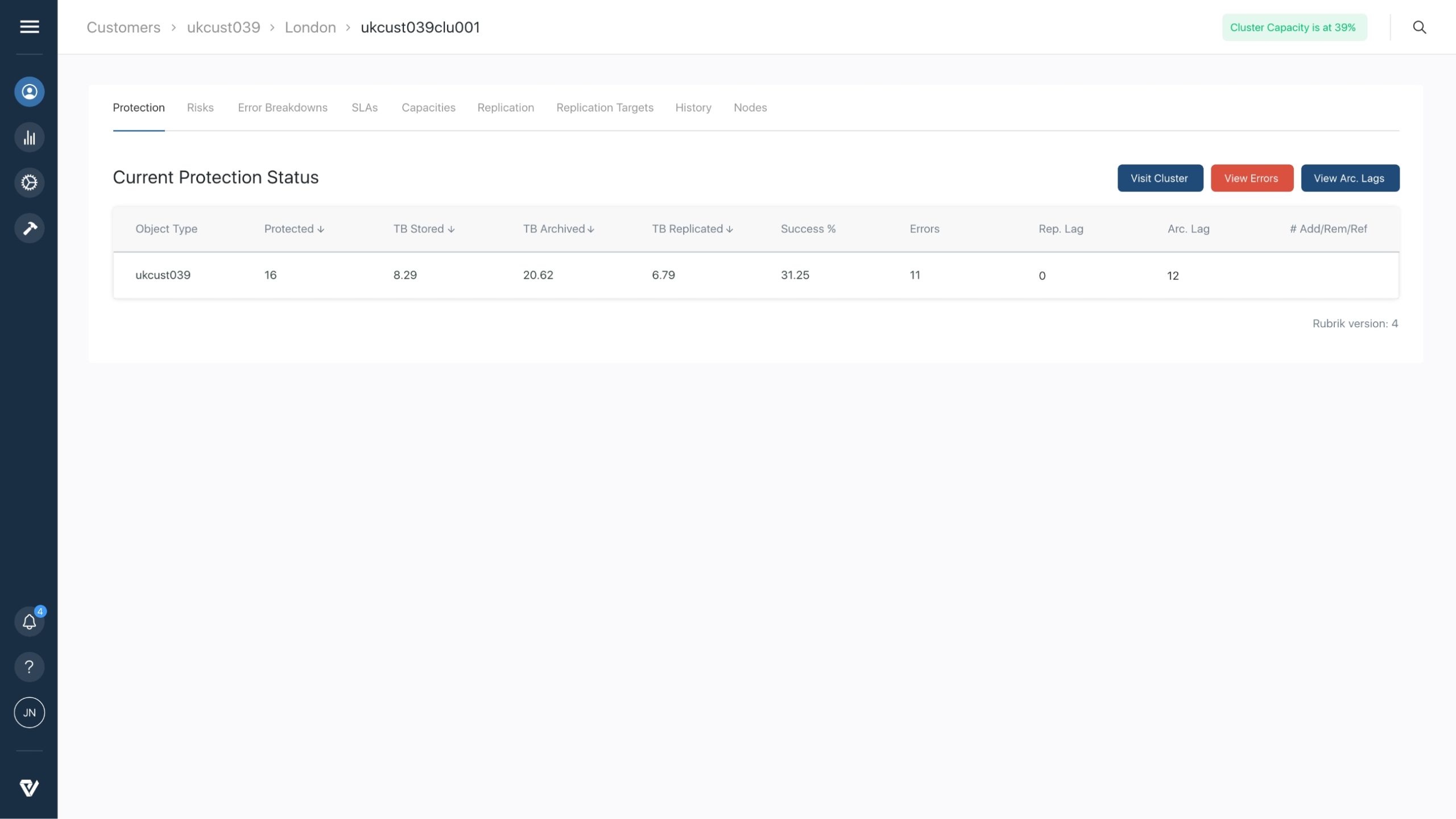Image resolution: width=1456 pixels, height=819 pixels.
Task: Go to Customers breadcrumb link
Action: coord(123,27)
